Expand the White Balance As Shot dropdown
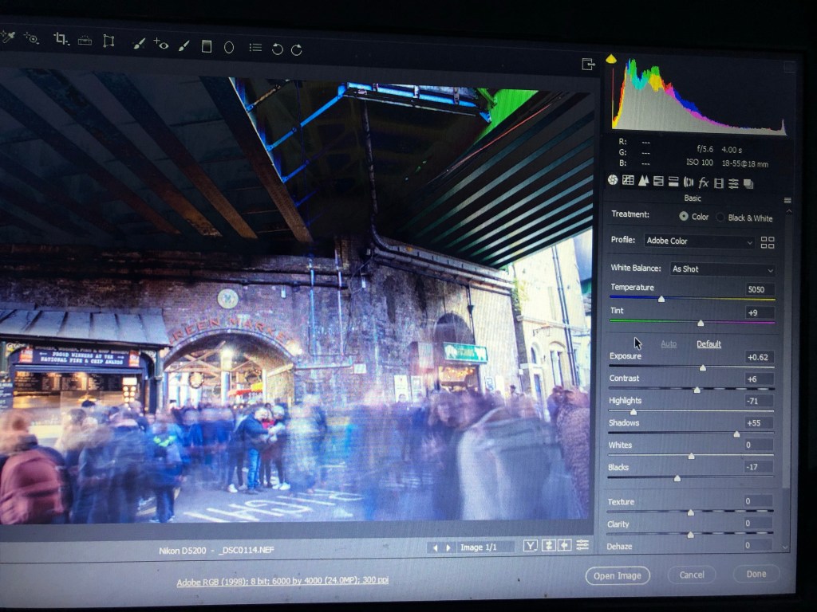817x612 pixels. pos(722,269)
